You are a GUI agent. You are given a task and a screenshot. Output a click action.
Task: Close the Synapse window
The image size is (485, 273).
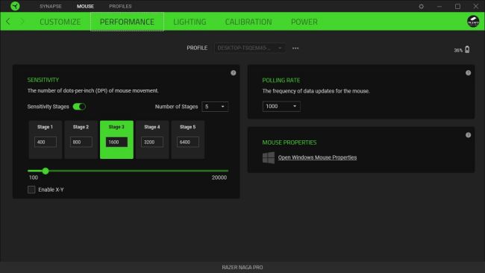(476, 6)
